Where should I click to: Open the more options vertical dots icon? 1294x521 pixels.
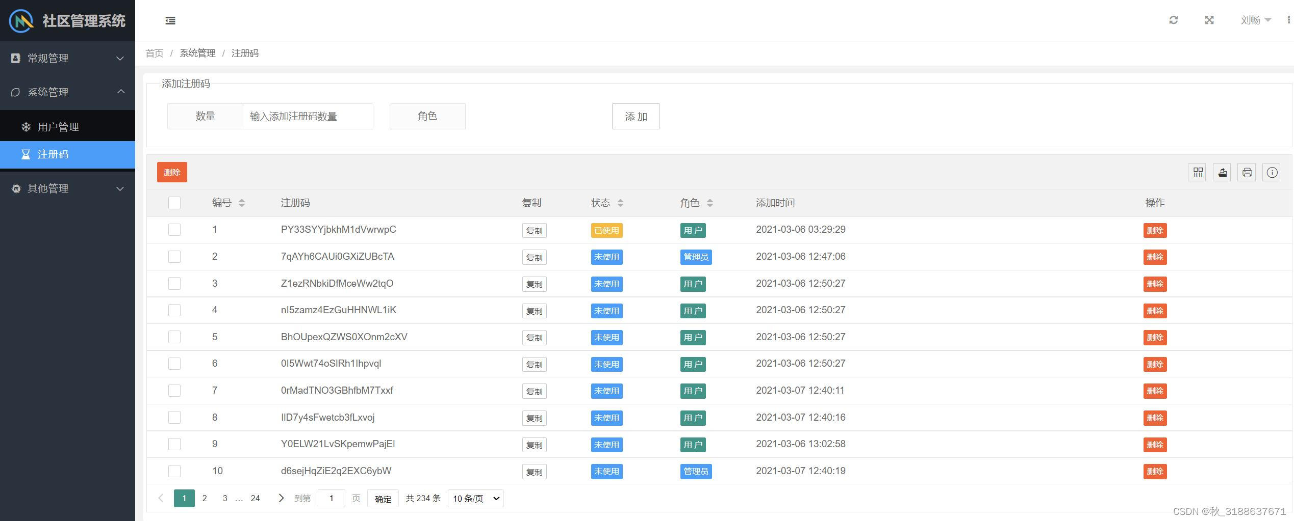click(1289, 20)
